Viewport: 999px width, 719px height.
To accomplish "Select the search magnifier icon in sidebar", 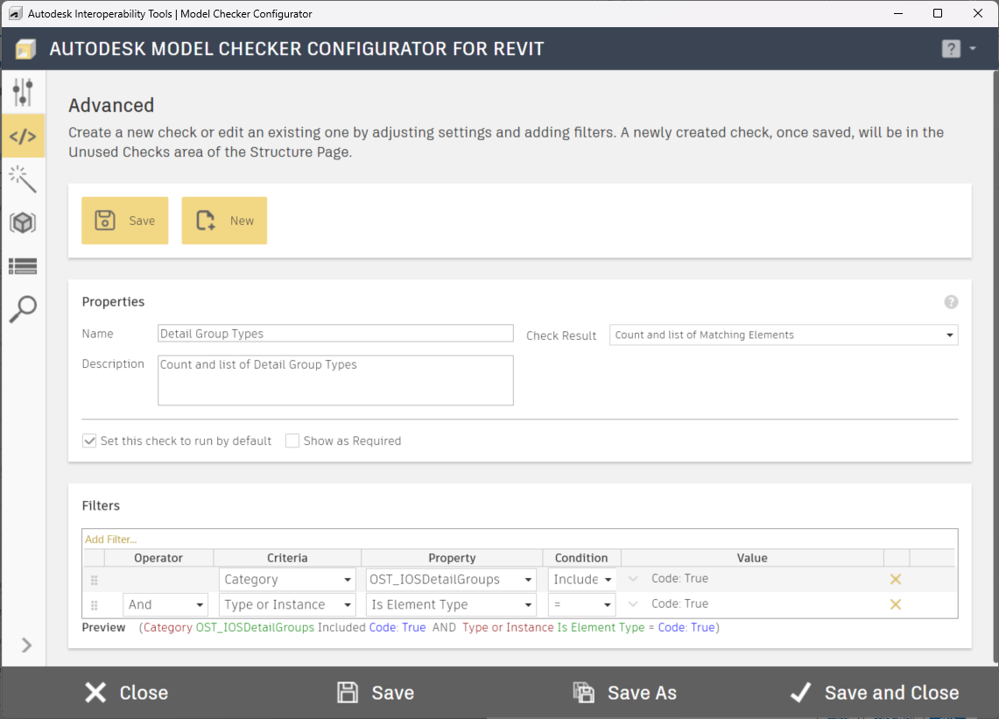I will (x=24, y=309).
